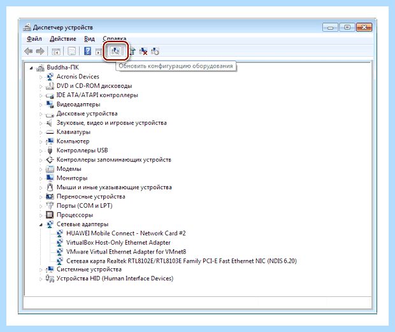395x332 pixels.
Task: Click the Back arrow in the toolbar
Action: pos(29,52)
